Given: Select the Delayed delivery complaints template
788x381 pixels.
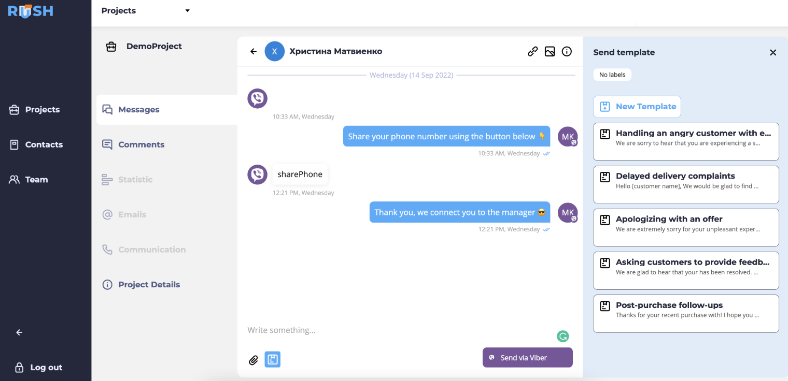Looking at the screenshot, I should pyautogui.click(x=686, y=184).
